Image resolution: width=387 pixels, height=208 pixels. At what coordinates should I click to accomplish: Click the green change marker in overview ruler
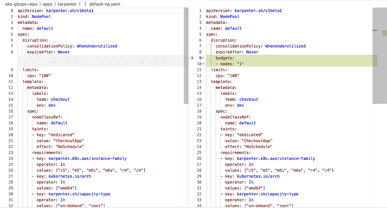pos(384,33)
